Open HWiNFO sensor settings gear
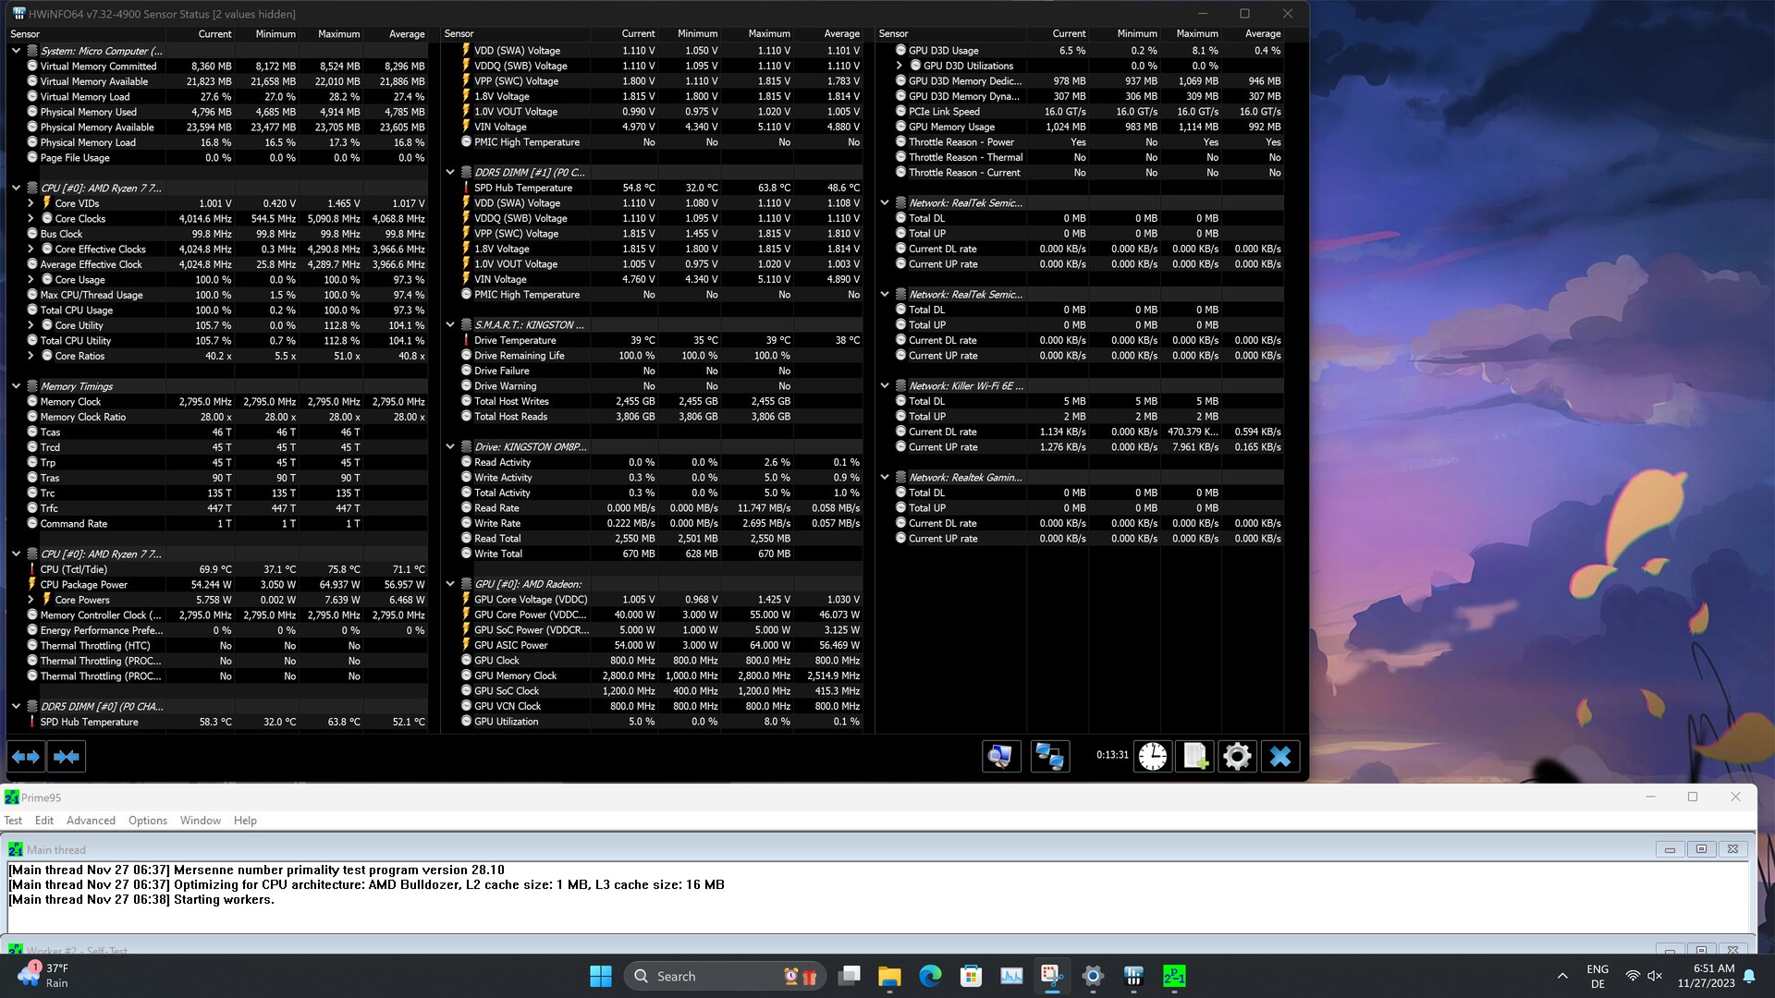Image resolution: width=1775 pixels, height=998 pixels. pyautogui.click(x=1237, y=757)
